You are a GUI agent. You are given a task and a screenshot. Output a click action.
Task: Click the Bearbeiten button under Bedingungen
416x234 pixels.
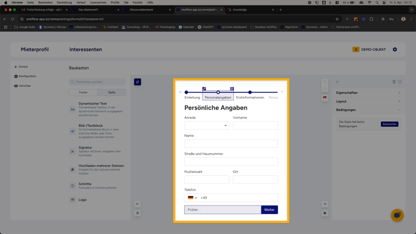[x=389, y=124]
